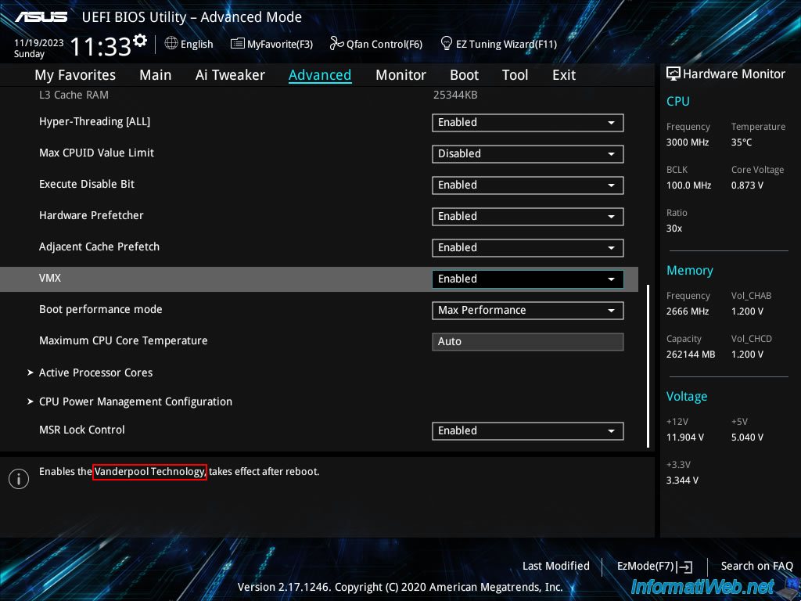Expand Active Processor Cores

[x=95, y=372]
